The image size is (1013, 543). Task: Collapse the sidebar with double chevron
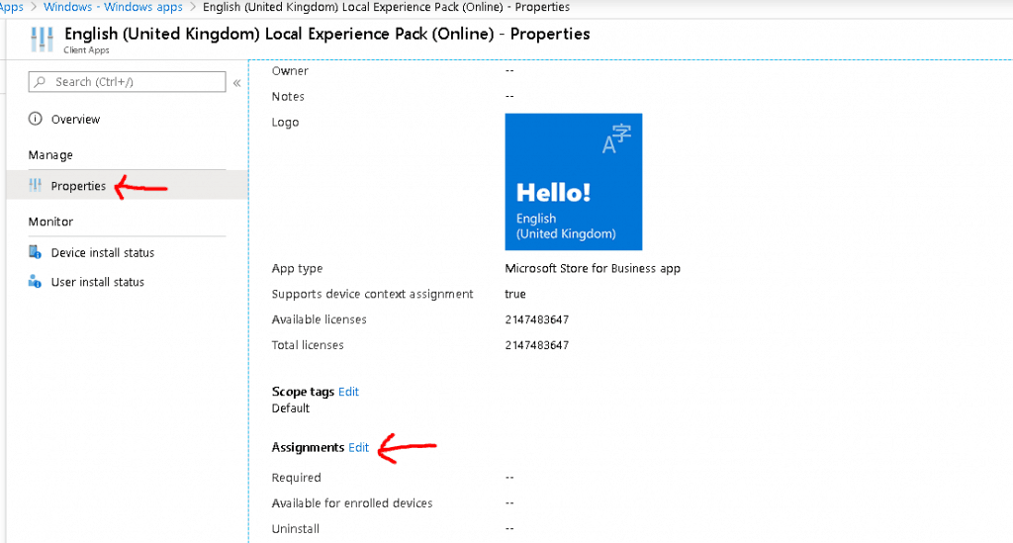point(237,83)
